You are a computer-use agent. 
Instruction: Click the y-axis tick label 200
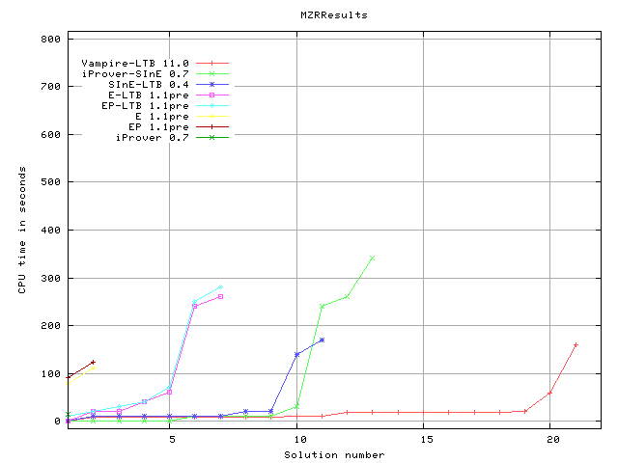coord(50,326)
